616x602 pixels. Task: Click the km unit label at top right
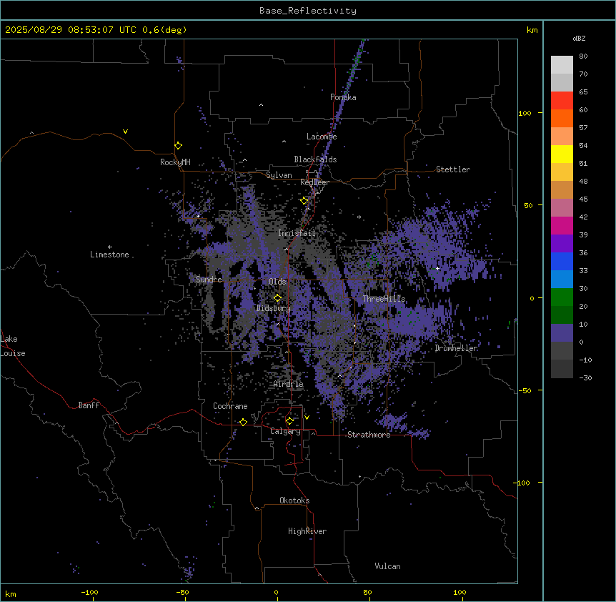tap(532, 30)
